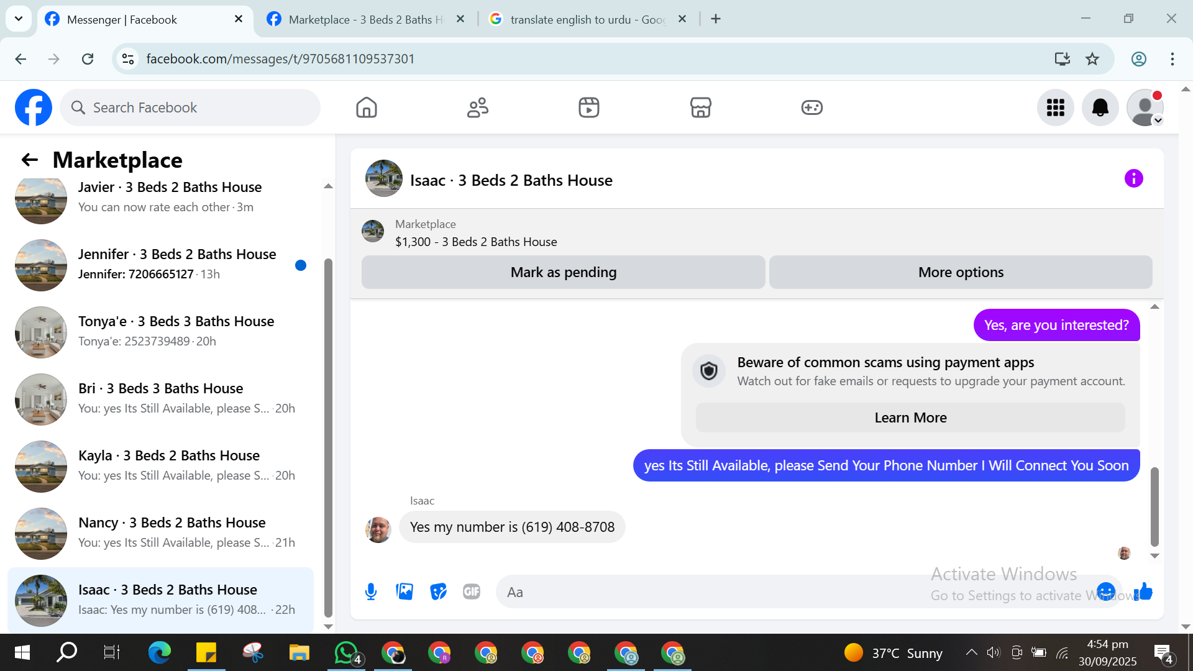
Task: Expand the tab search dropdown
Action: (x=19, y=19)
